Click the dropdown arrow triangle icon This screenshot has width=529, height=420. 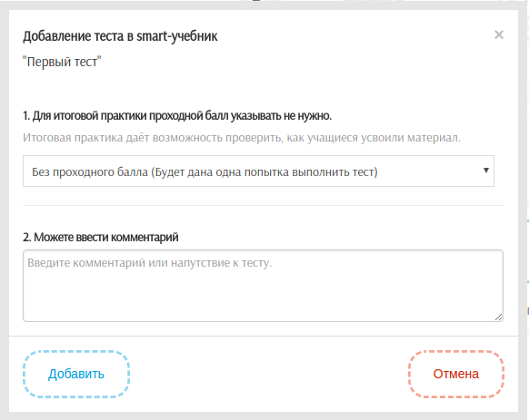[485, 171]
